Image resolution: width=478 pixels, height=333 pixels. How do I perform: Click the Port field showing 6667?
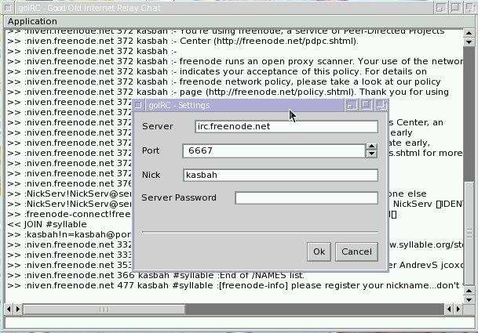click(274, 150)
